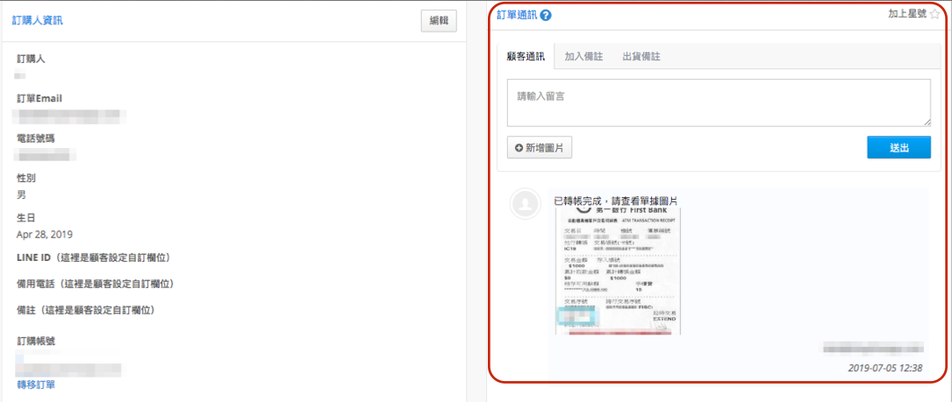Click the 訂單Email field label
Image resolution: width=952 pixels, height=402 pixels.
click(x=39, y=99)
